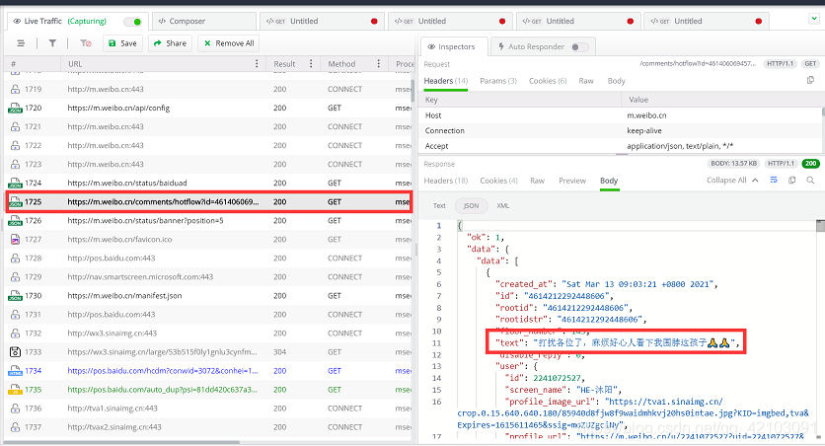825x446 pixels.
Task: Click saved-file icon of session 1733
Action: point(15,352)
